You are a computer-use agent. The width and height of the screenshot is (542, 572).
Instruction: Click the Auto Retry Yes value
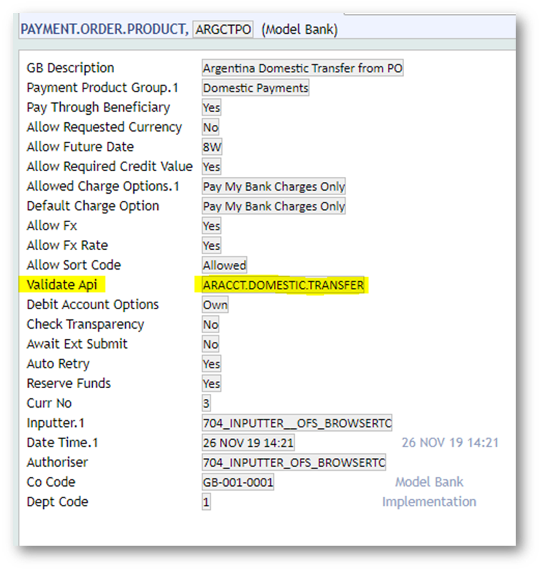point(211,364)
